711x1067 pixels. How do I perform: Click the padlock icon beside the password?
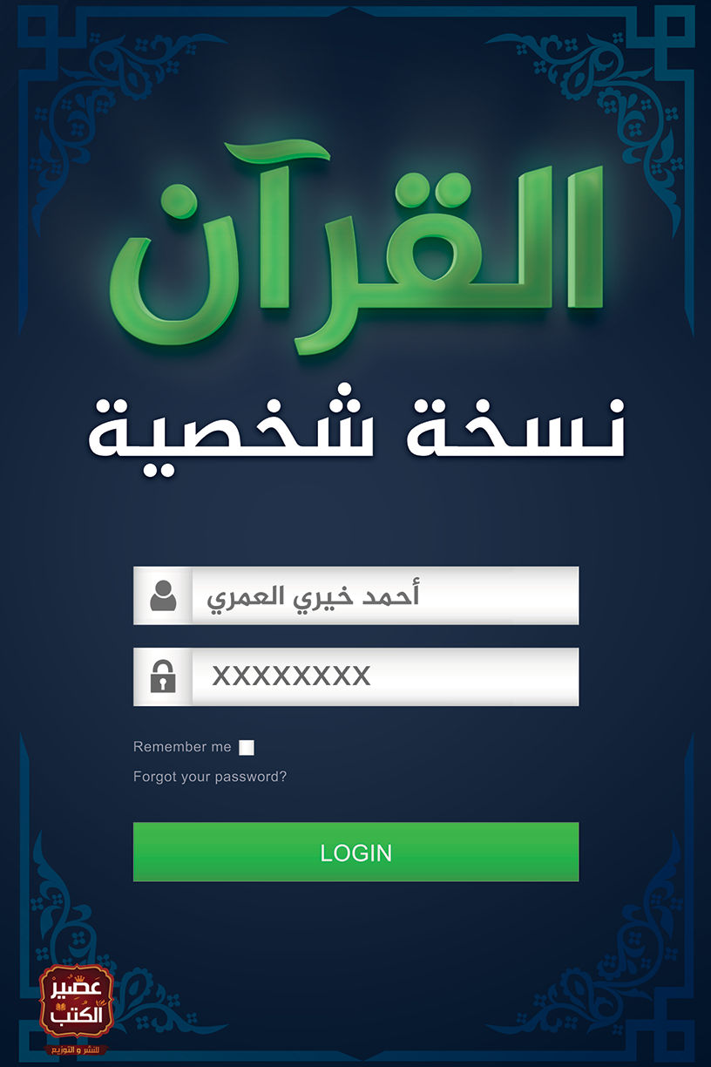(x=163, y=676)
